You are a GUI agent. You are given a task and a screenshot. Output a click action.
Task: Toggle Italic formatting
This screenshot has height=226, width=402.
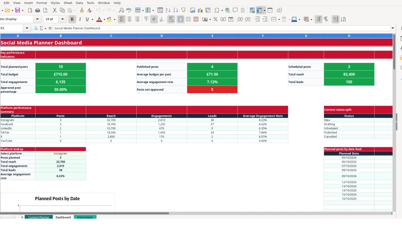[x=79, y=19]
